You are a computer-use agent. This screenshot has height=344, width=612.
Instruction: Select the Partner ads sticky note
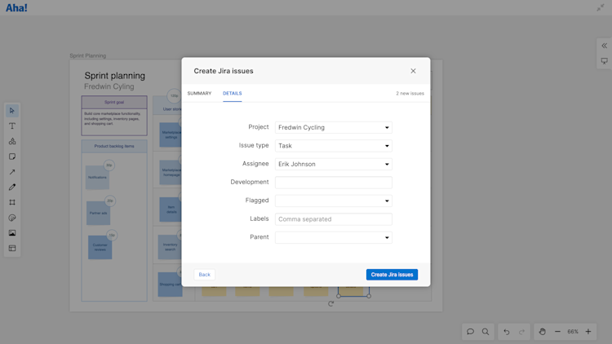click(x=98, y=213)
